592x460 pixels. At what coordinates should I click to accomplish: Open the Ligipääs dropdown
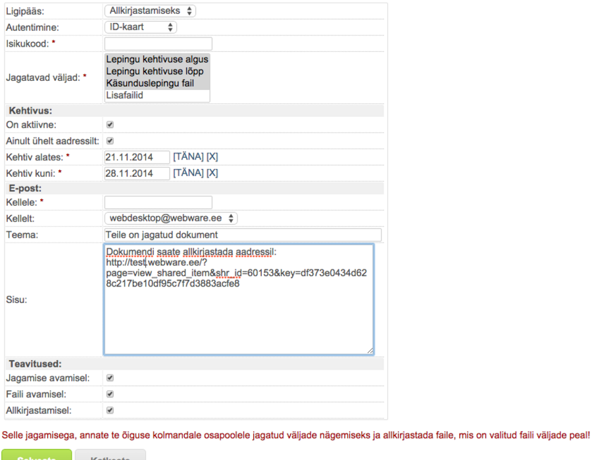150,11
